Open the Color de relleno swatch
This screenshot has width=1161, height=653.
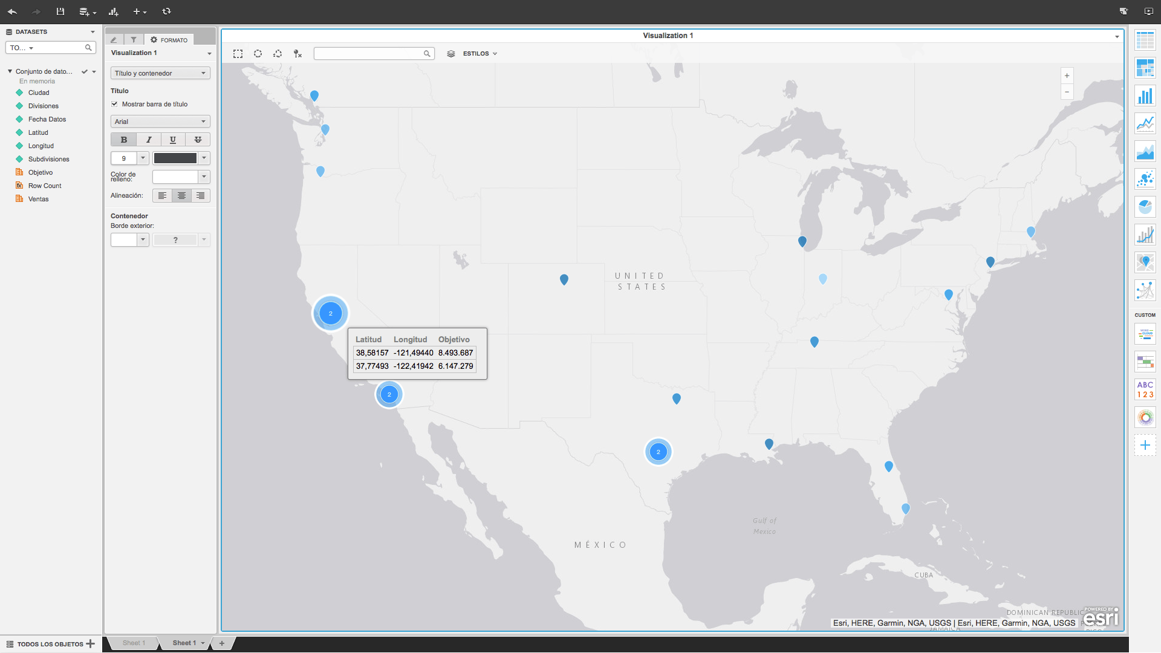tap(181, 177)
